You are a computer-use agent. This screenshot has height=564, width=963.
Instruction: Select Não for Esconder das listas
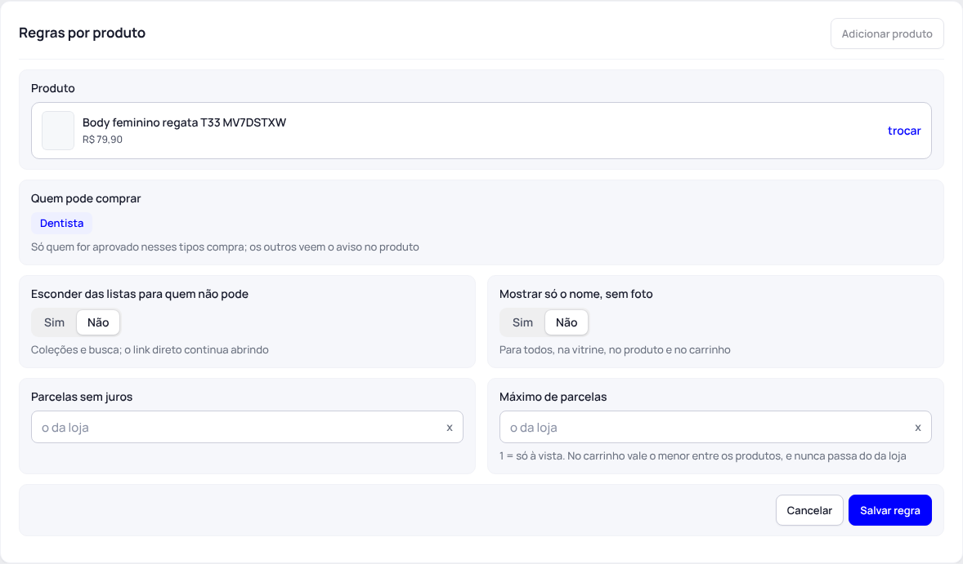[98, 322]
